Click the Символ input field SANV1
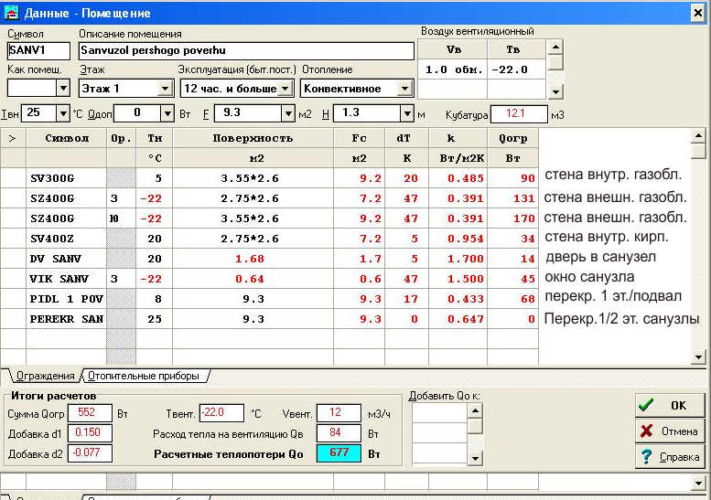The width and height of the screenshot is (711, 500). coord(39,50)
